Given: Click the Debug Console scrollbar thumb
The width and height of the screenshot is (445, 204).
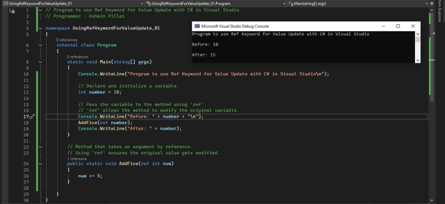Looking at the screenshot, I should tap(418, 39).
